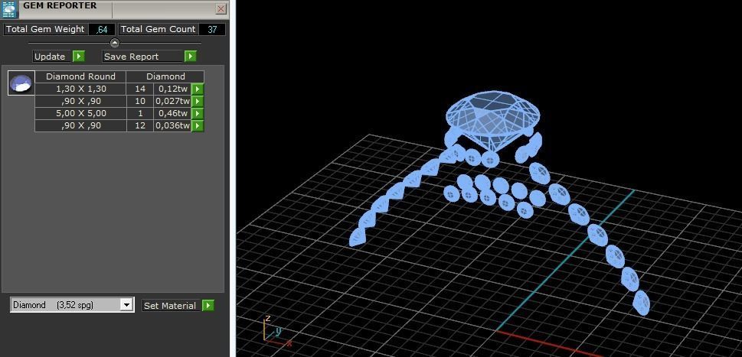Viewport: 742px width, 357px height.
Task: Click the XYZ axis indicator in viewport
Action: (277, 330)
